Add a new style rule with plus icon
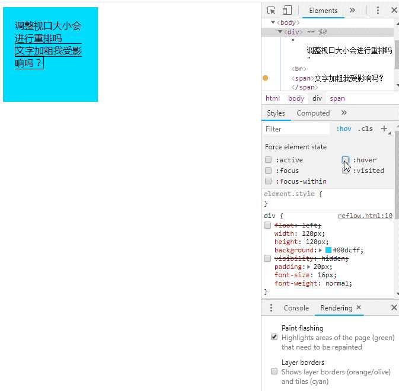The height and width of the screenshot is (391, 399). click(x=384, y=129)
